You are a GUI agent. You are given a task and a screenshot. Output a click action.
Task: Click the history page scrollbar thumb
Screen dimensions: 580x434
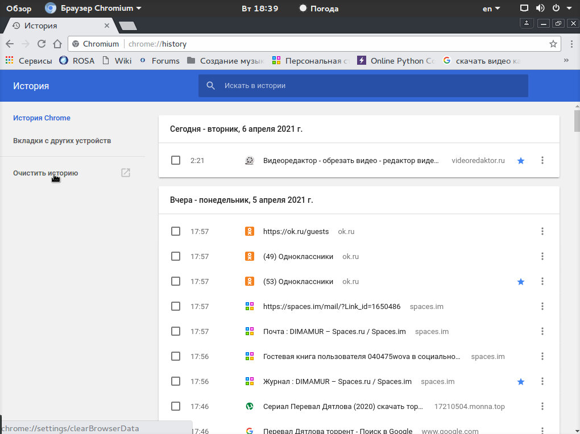pos(577,120)
